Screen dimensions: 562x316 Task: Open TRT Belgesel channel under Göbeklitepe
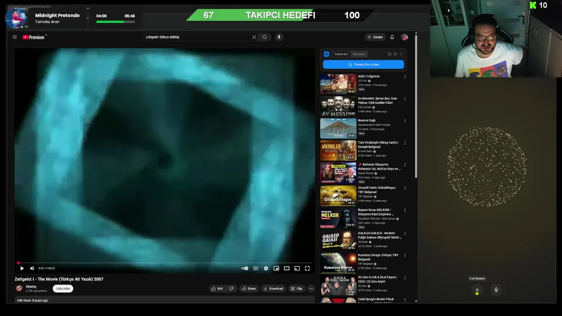[365, 196]
